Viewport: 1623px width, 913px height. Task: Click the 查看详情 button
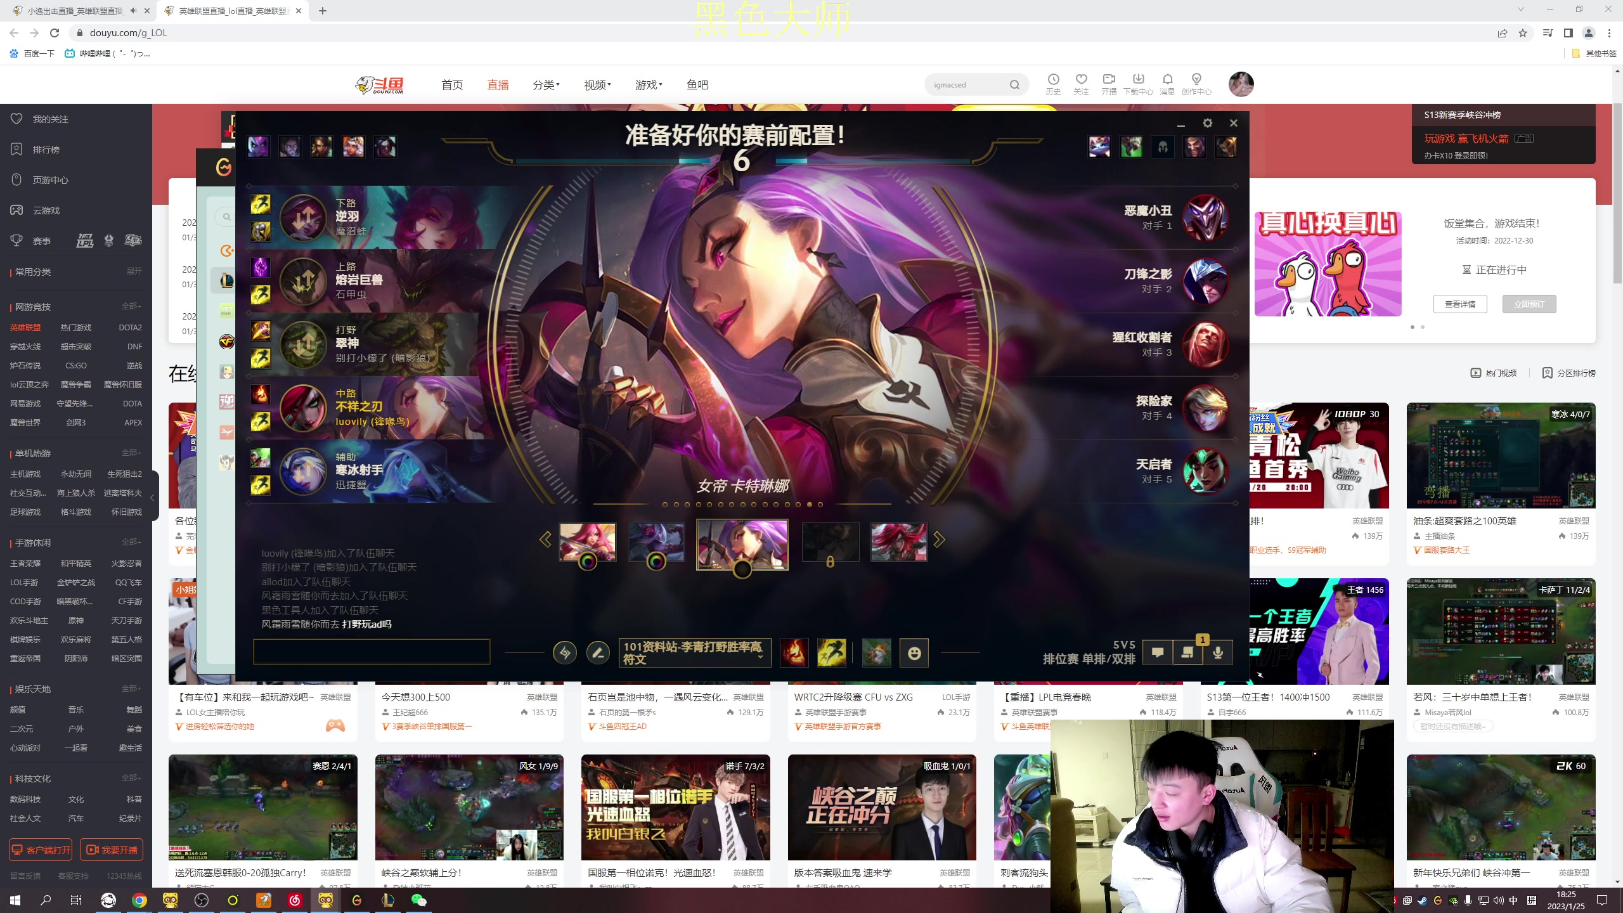(x=1460, y=304)
